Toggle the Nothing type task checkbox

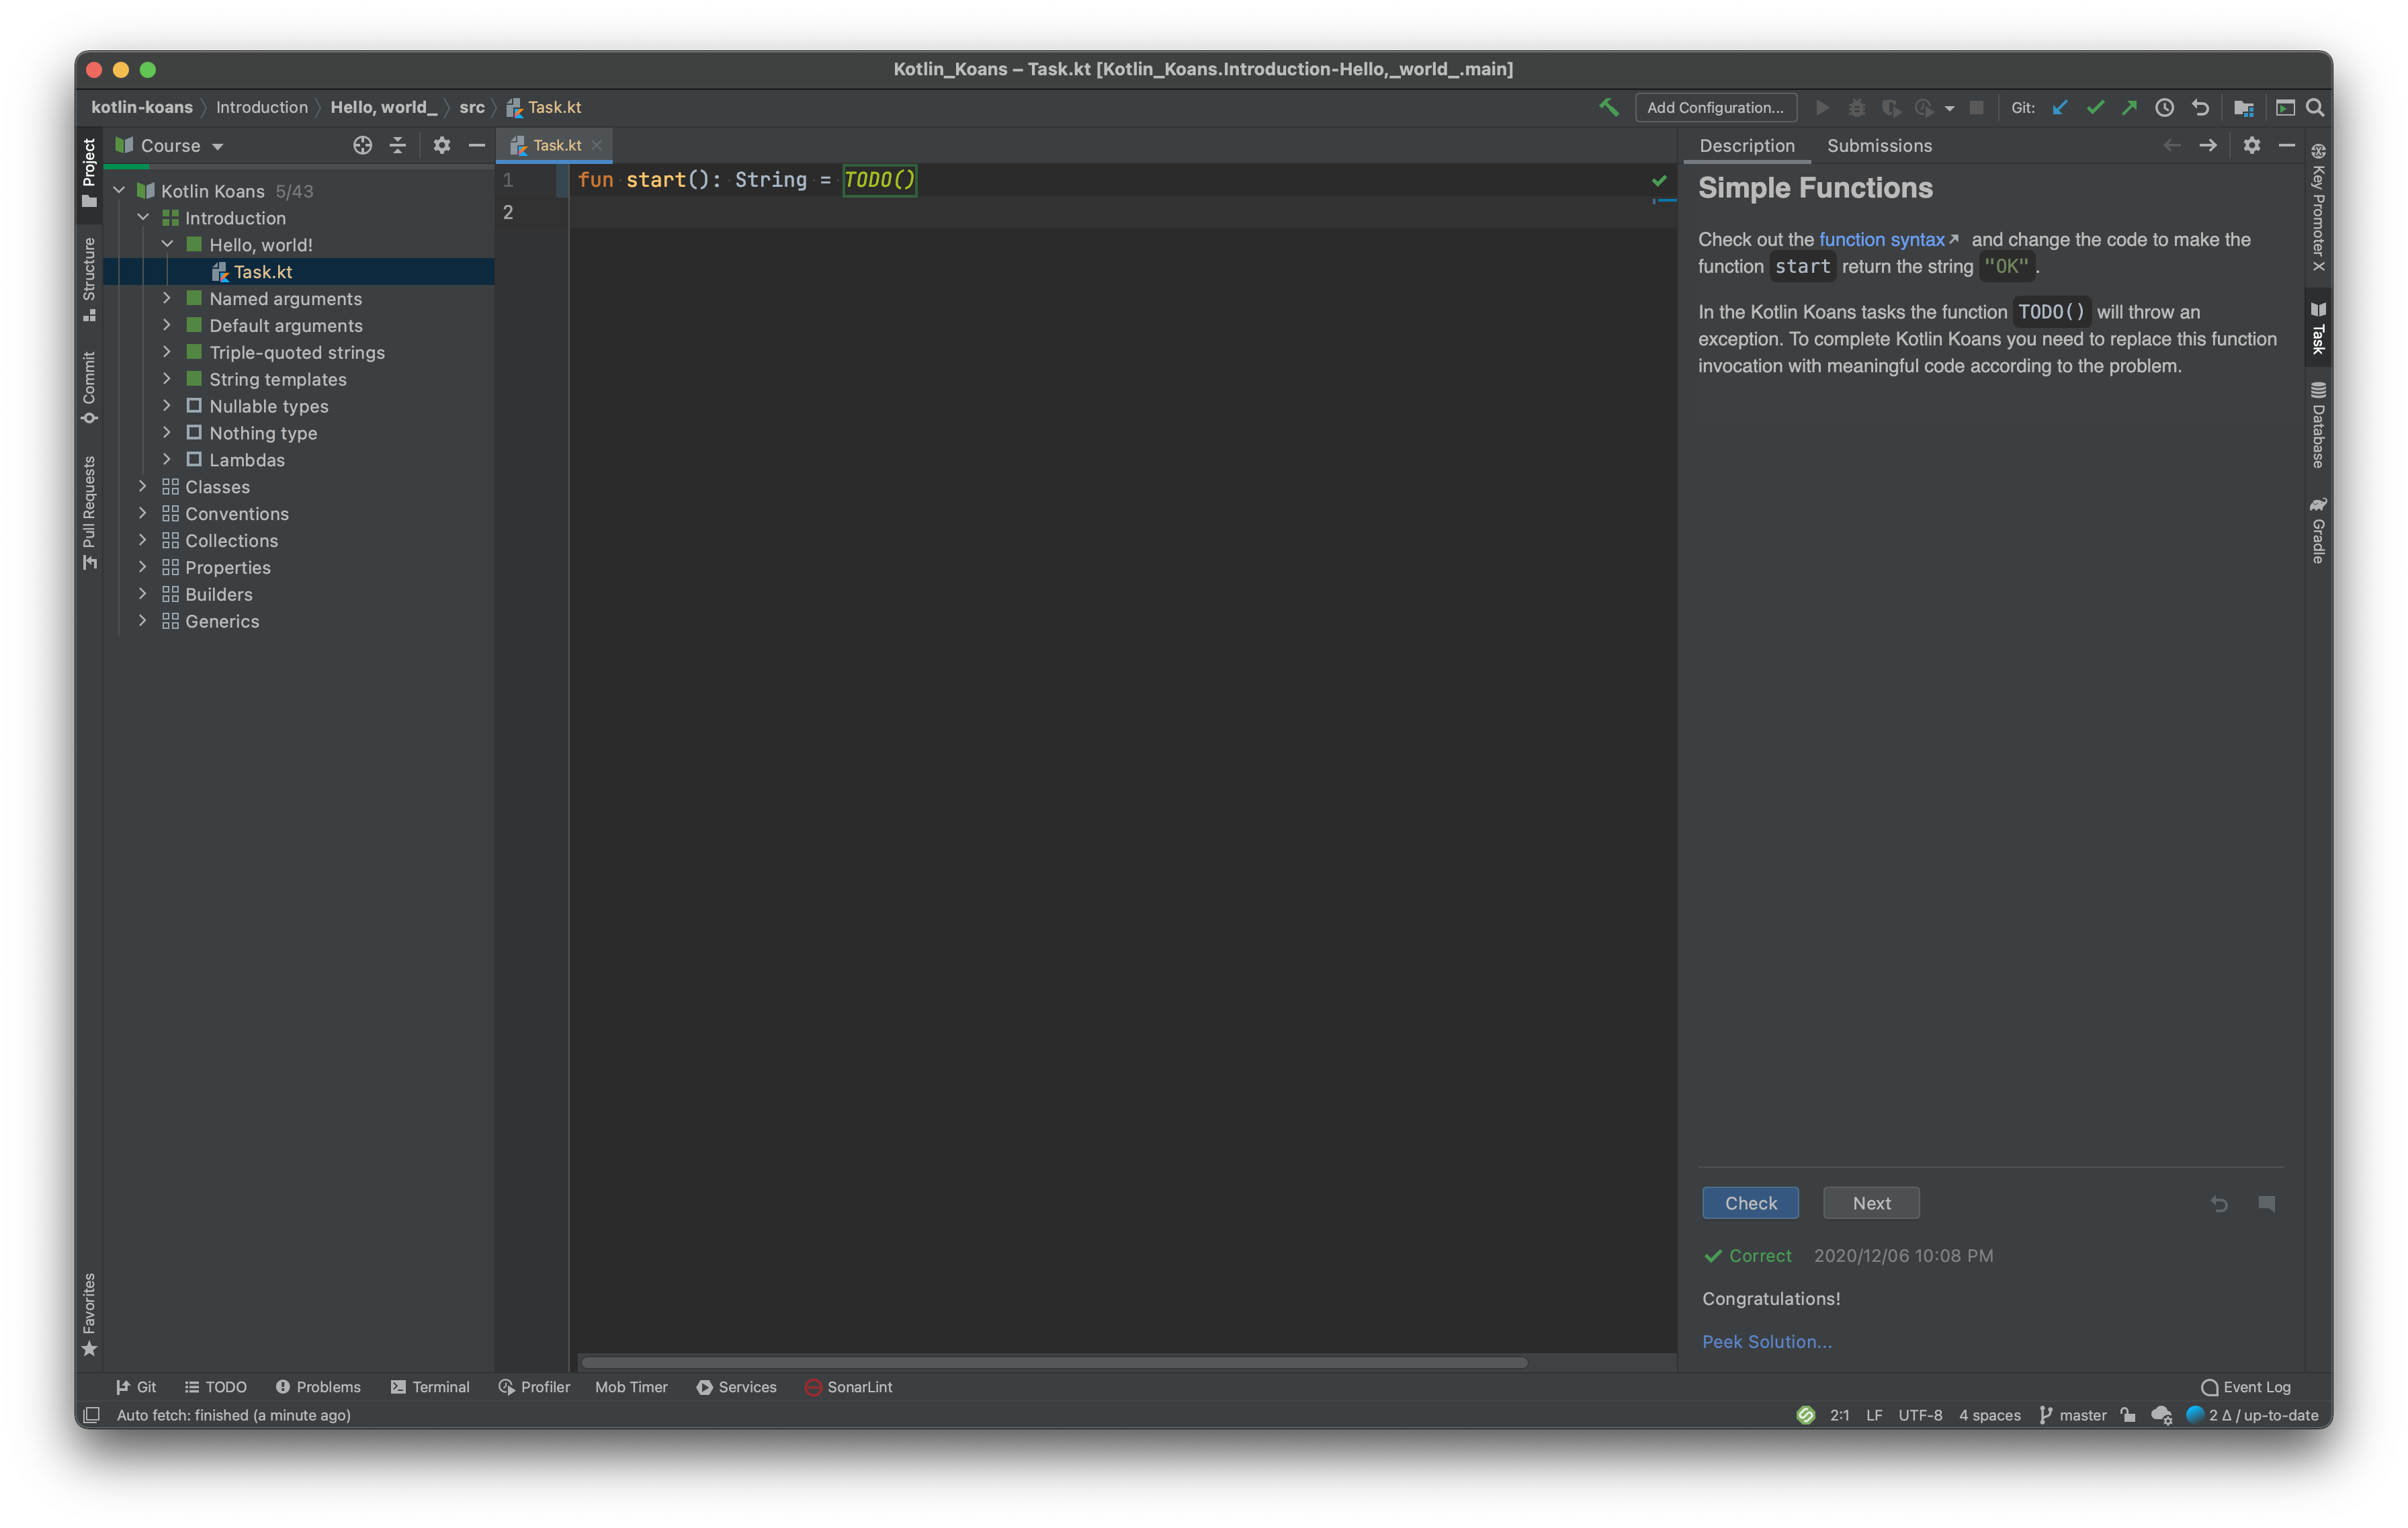coord(194,433)
